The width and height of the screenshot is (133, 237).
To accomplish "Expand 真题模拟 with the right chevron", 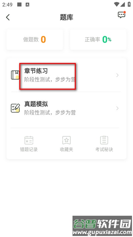I will tap(117, 108).
